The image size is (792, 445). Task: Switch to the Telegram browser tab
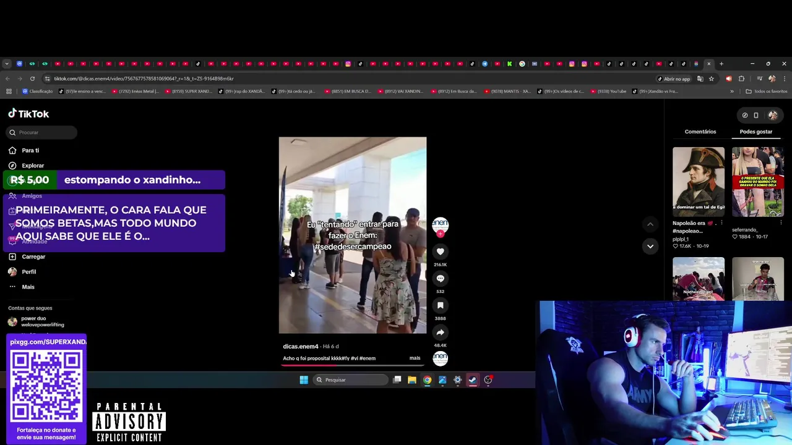(484, 64)
